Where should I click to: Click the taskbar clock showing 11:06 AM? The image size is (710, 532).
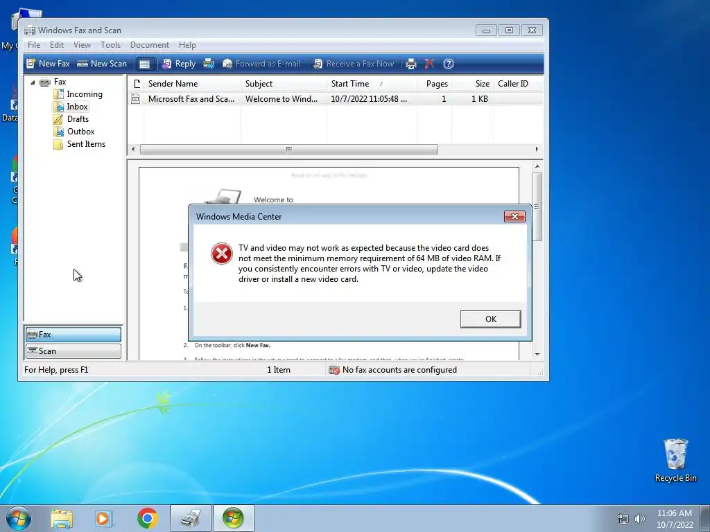(675, 519)
